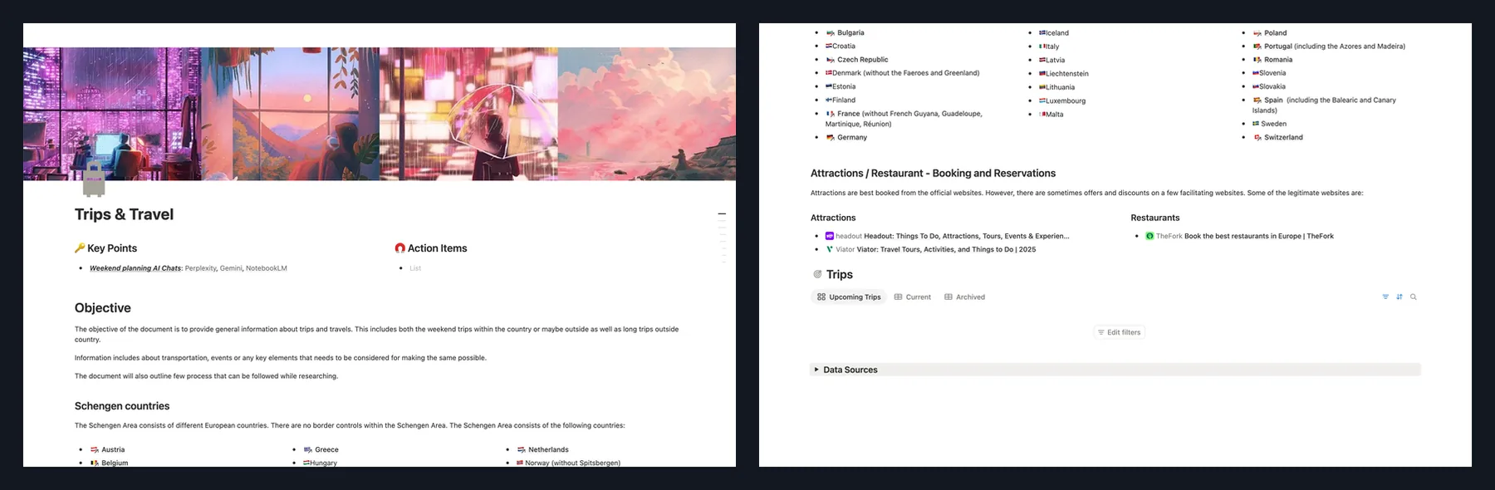Click the Restaurants subheading
The width and height of the screenshot is (1495, 490).
coord(1154,218)
